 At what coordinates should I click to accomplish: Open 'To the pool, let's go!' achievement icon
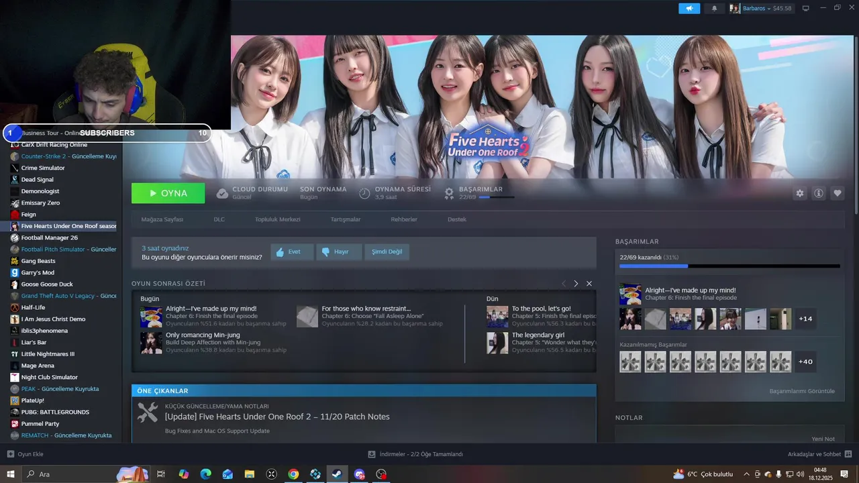point(497,317)
